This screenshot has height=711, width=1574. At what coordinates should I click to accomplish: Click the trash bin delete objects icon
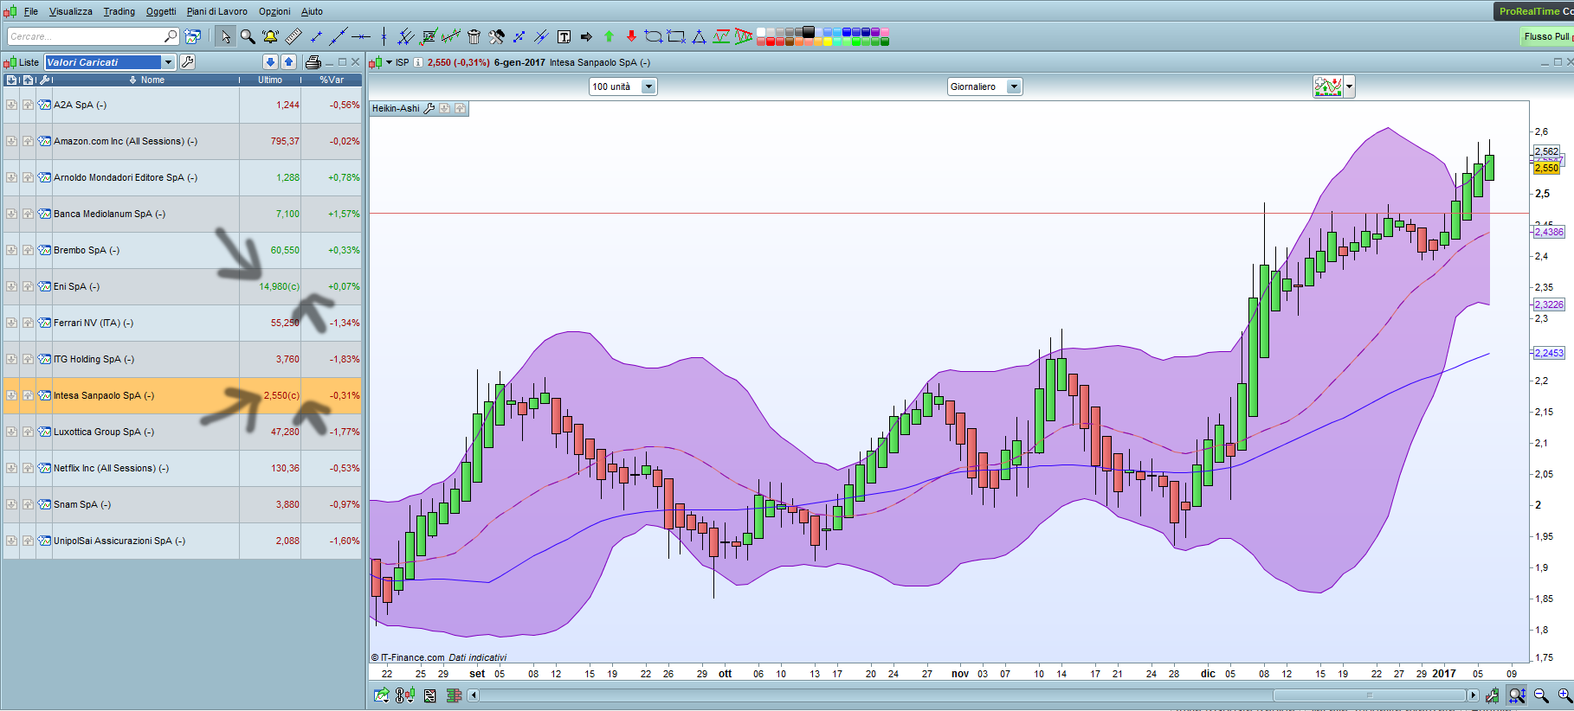(x=474, y=36)
